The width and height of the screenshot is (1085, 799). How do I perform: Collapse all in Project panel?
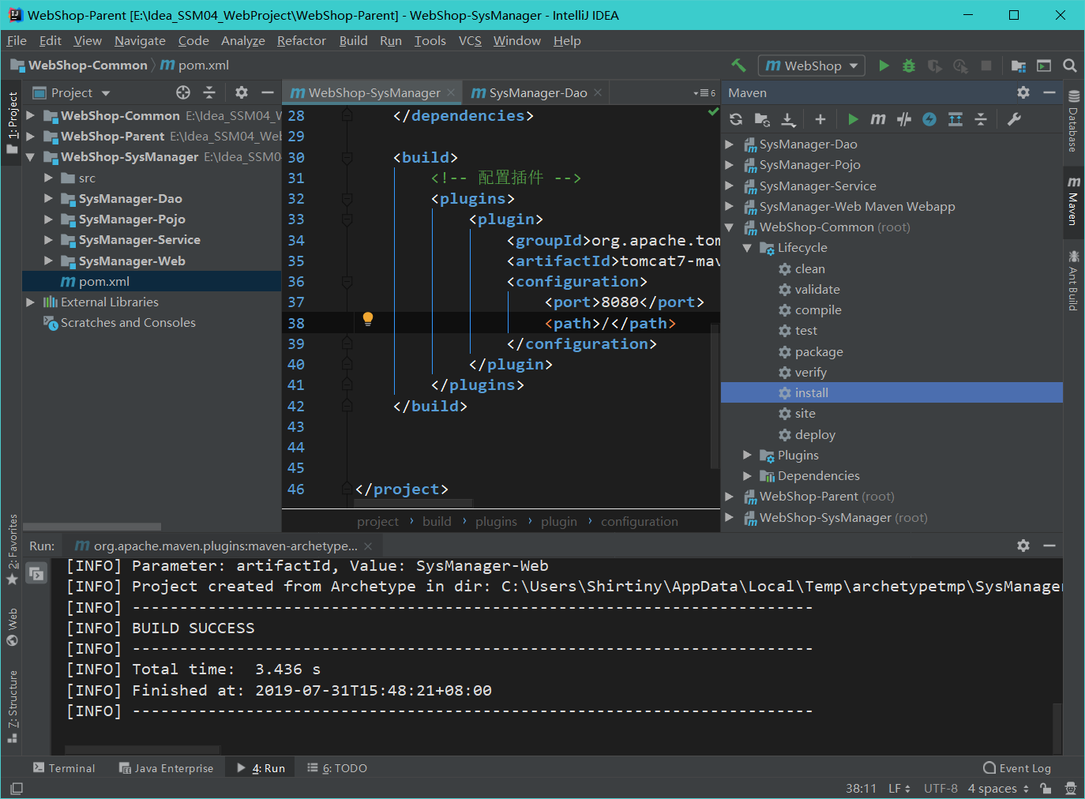209,92
